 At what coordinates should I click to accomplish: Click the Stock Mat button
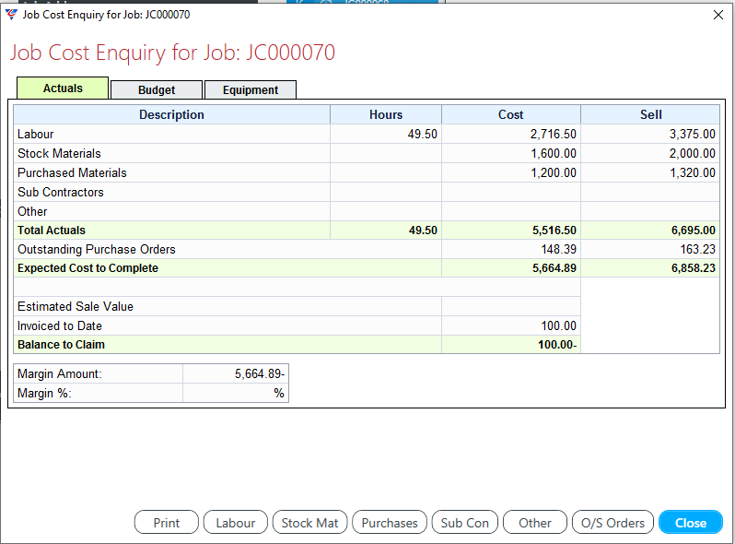coord(309,523)
